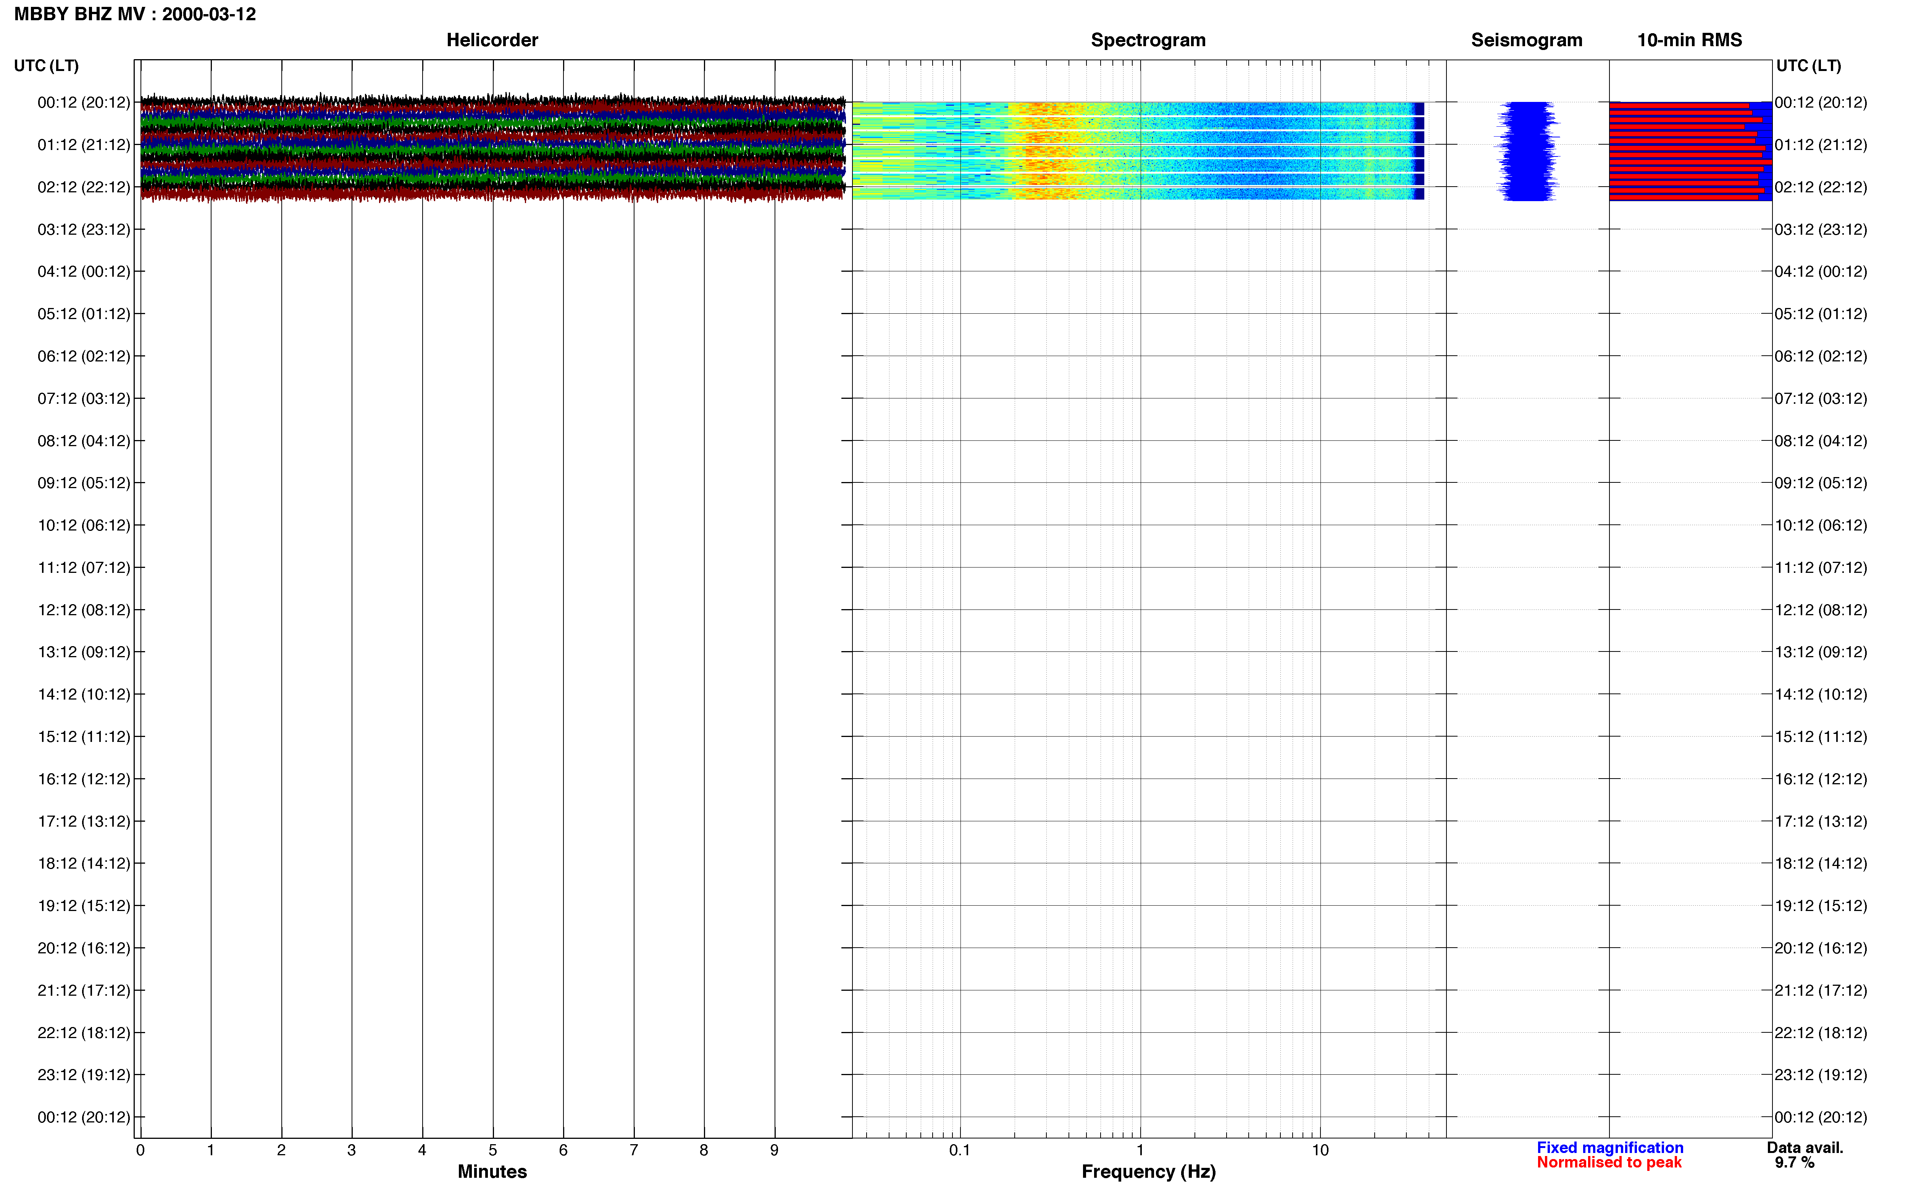Click the 'UTC (LT)' label above the Helicorder axis
The image size is (1916, 1198).
(x=46, y=66)
